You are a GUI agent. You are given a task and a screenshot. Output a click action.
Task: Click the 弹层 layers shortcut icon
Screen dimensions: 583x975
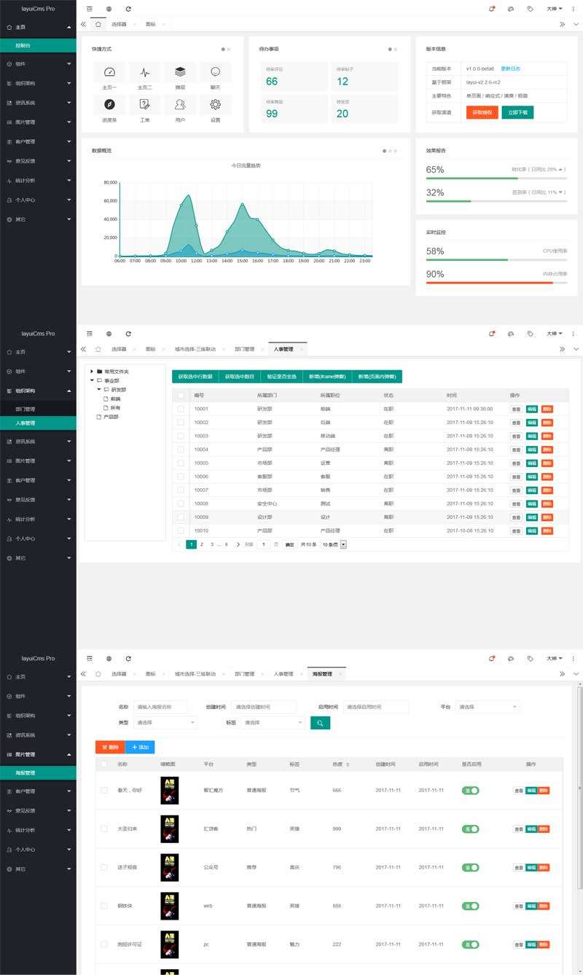(180, 73)
